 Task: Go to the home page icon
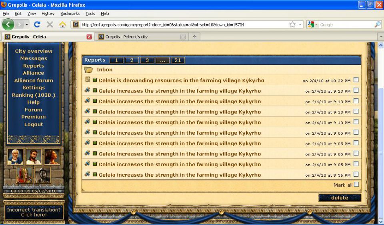62,24
